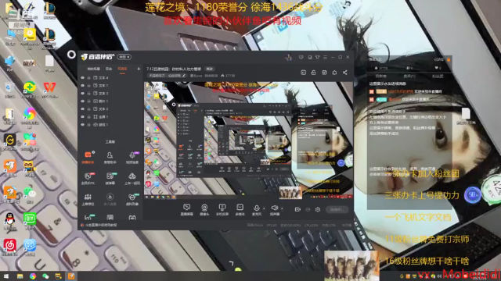
Task: Open the video link-mic tool icon
Action: click(132, 158)
